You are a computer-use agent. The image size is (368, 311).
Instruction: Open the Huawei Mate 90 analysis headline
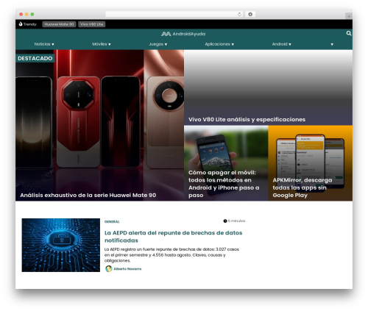coord(88,195)
